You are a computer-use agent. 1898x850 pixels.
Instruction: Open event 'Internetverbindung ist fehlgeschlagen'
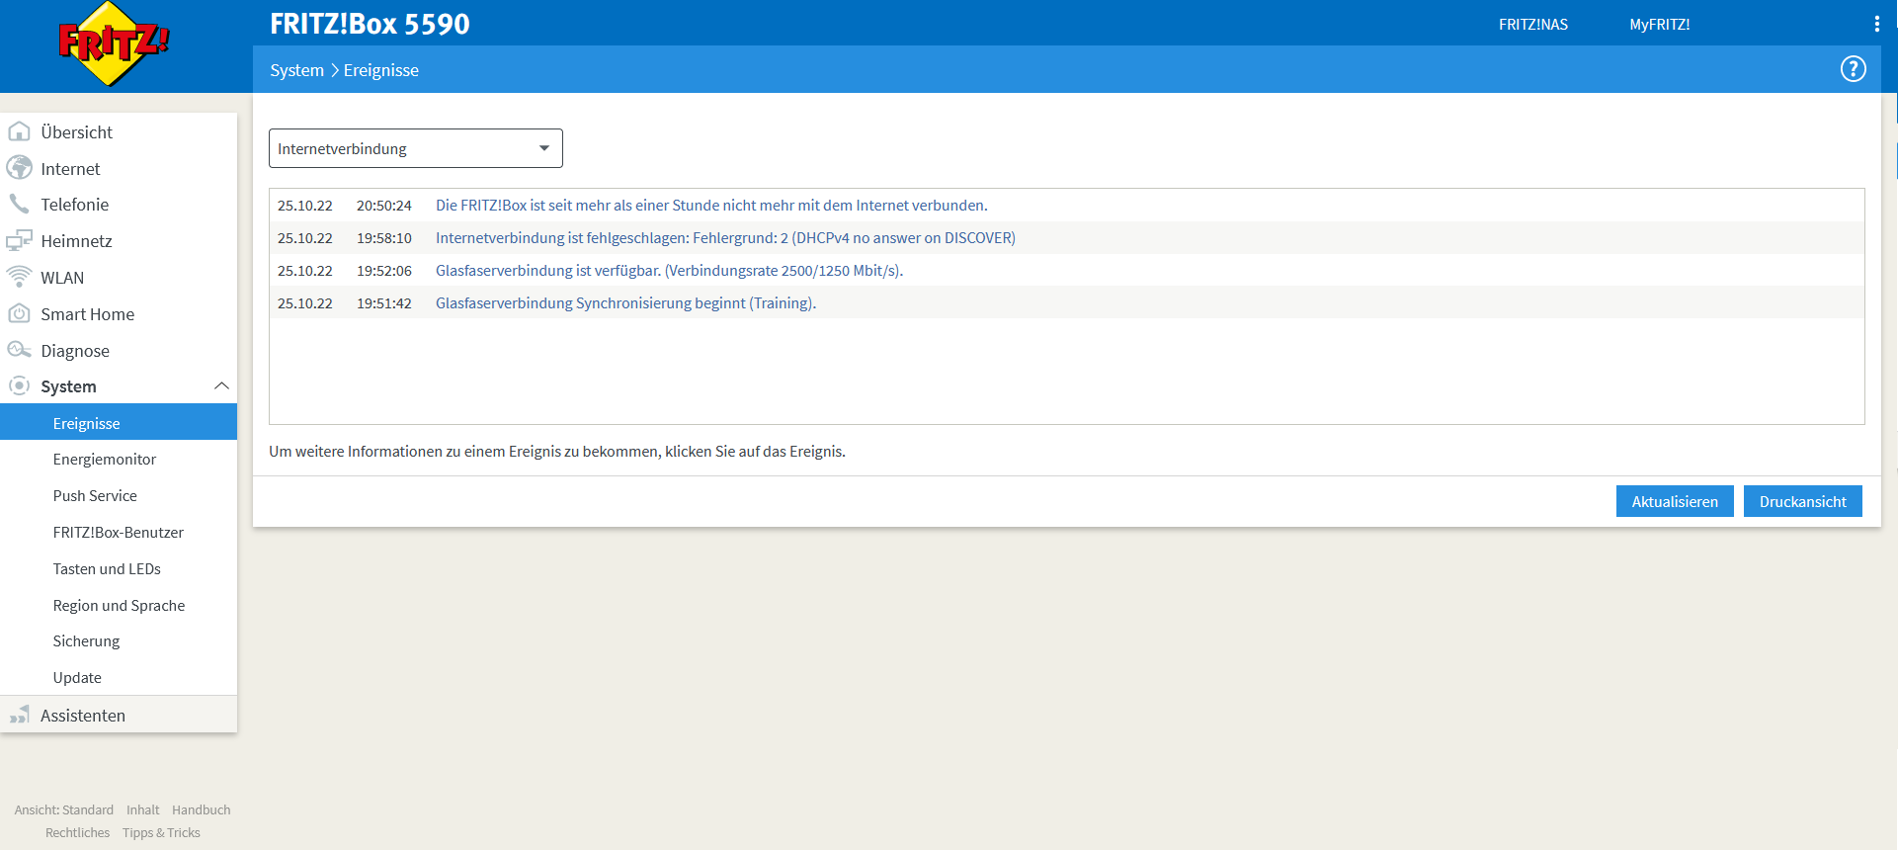725,238
